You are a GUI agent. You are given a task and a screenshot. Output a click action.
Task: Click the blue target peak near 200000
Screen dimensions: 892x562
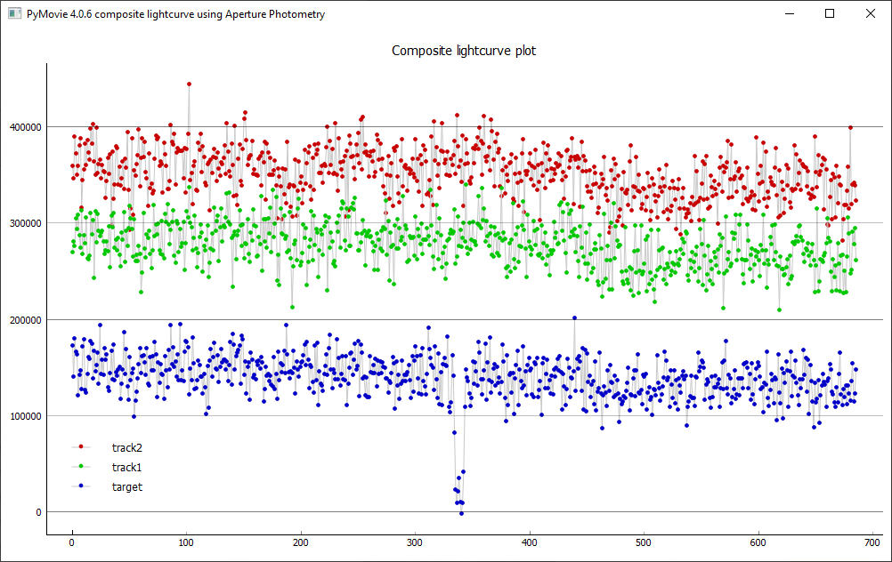click(574, 317)
